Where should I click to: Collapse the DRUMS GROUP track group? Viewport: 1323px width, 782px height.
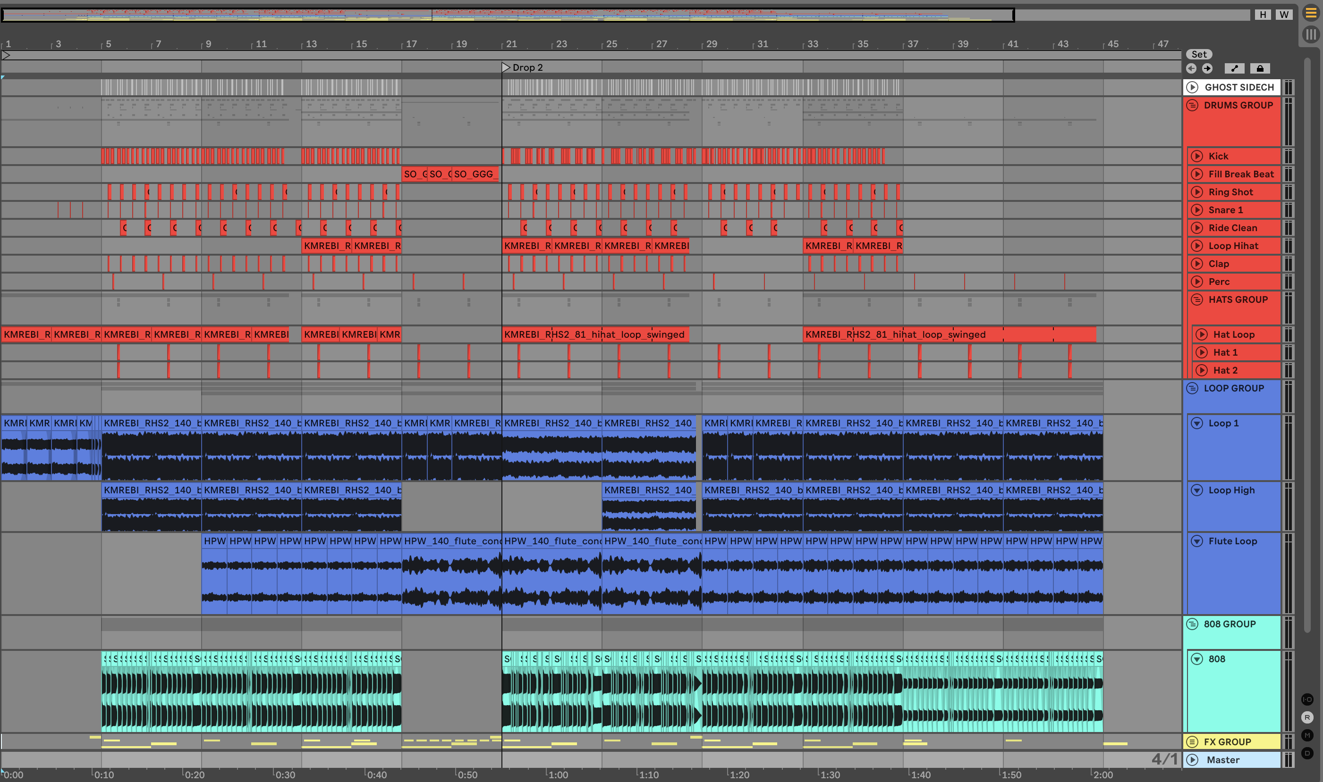pos(1192,105)
